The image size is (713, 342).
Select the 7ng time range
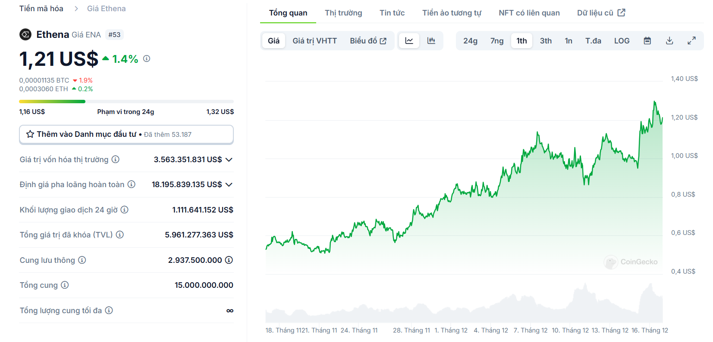497,41
